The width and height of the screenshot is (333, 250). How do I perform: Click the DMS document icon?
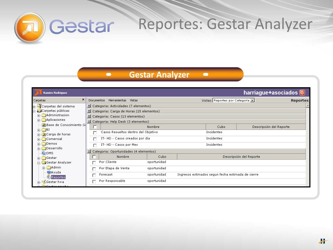(44, 153)
